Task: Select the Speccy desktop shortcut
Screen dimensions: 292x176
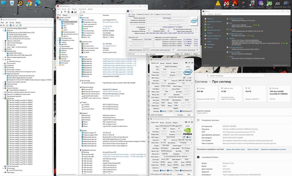Action: click(x=252, y=4)
